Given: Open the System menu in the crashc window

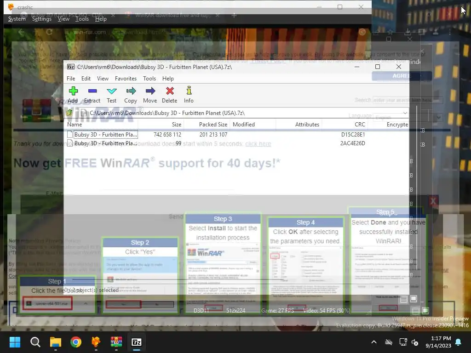Looking at the screenshot, I should pos(17,18).
